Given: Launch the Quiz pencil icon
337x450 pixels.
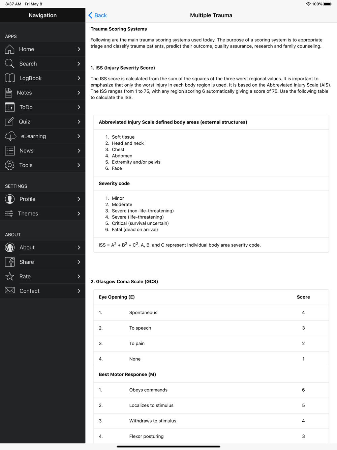Looking at the screenshot, I should click(9, 122).
